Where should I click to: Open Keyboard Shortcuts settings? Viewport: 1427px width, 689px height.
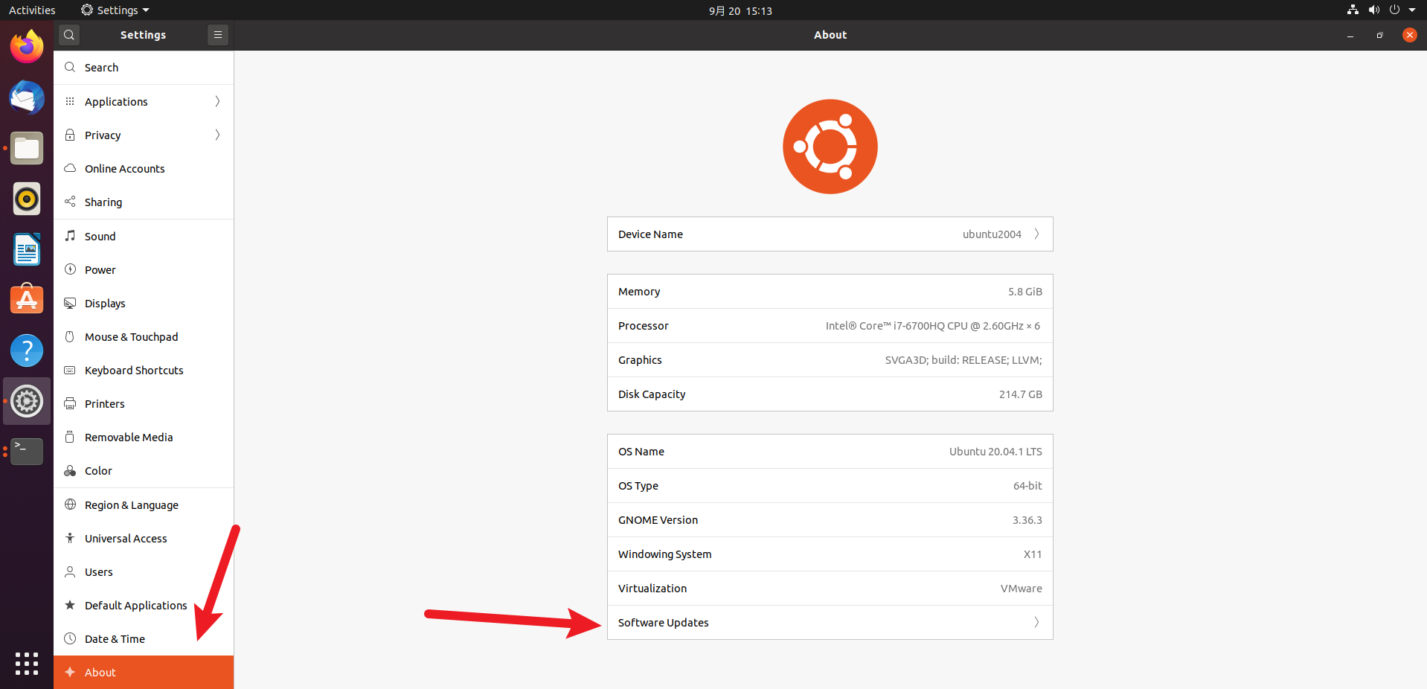pyautogui.click(x=144, y=370)
